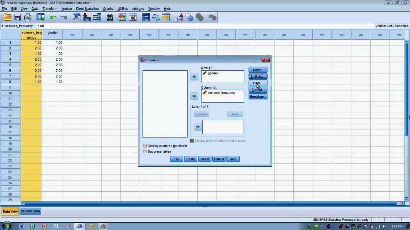Open the Utilities menu
Screen dimensions: 410x230
click(x=123, y=9)
